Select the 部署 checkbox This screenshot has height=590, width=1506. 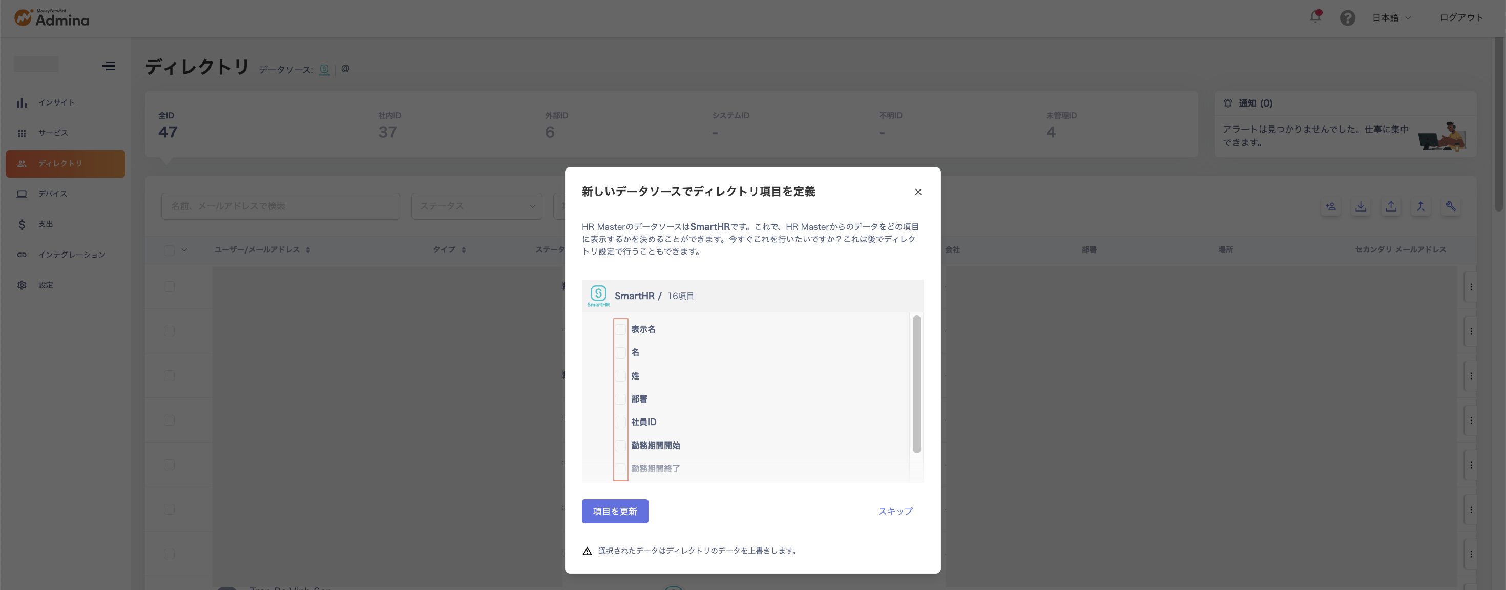pyautogui.click(x=620, y=399)
